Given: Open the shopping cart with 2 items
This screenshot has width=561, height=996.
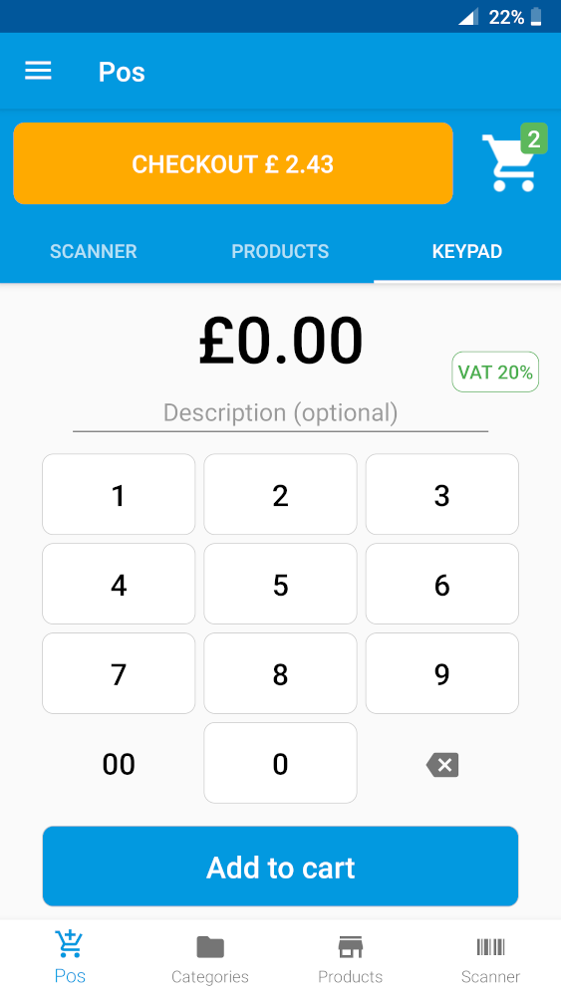Looking at the screenshot, I should coord(513,159).
